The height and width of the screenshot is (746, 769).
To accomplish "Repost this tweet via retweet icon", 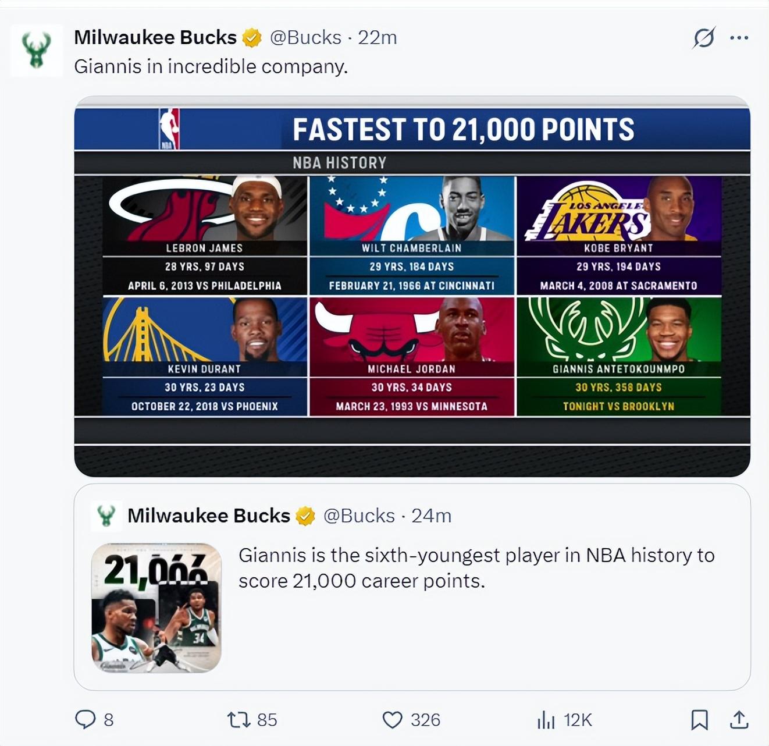I will 238,720.
